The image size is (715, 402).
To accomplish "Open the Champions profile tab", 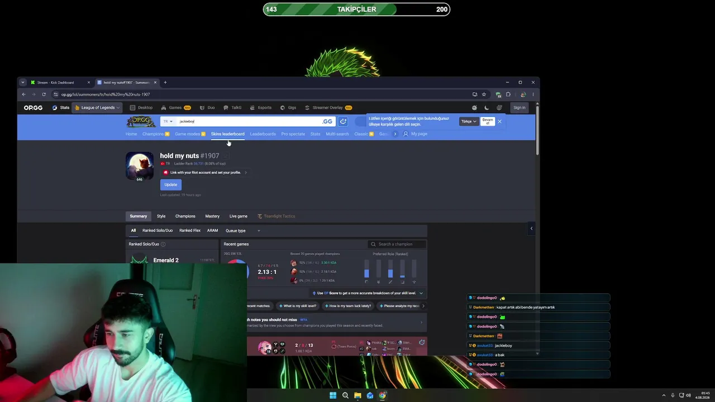I will pyautogui.click(x=185, y=216).
